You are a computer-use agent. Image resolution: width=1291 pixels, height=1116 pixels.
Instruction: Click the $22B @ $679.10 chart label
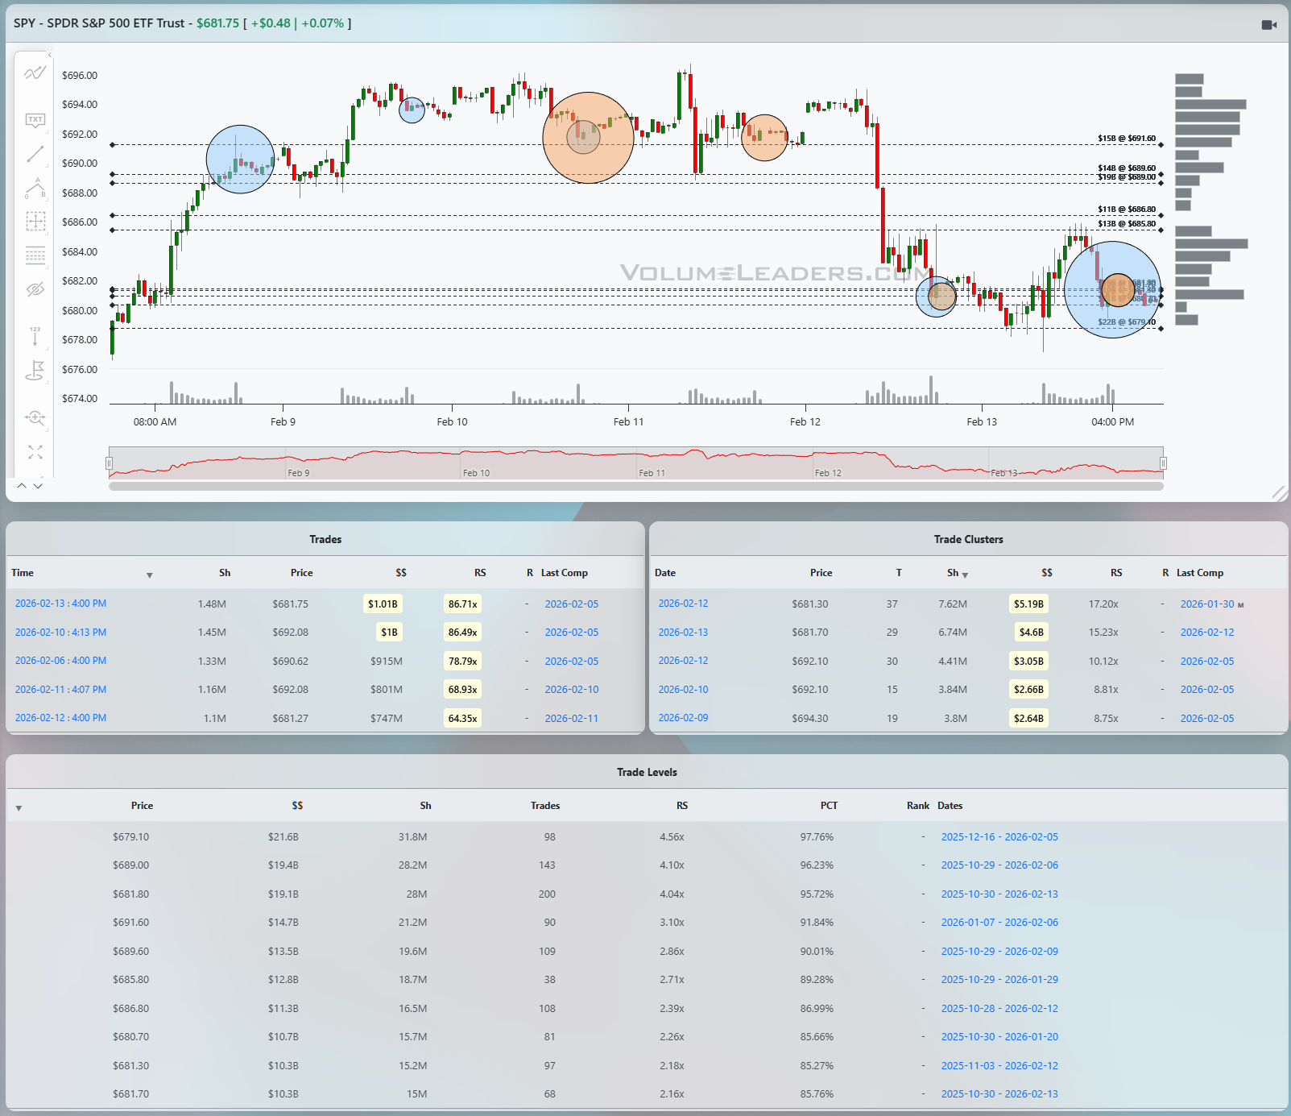pos(1127,322)
